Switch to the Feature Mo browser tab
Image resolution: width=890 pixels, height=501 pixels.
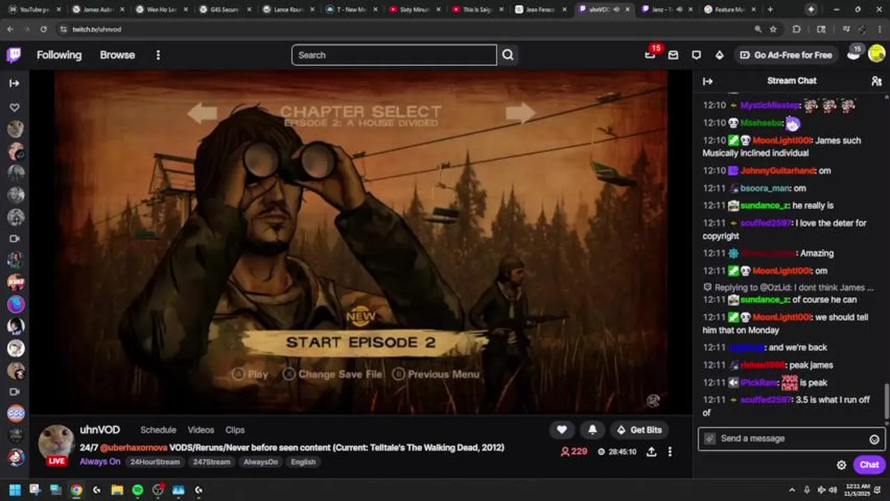tap(728, 10)
